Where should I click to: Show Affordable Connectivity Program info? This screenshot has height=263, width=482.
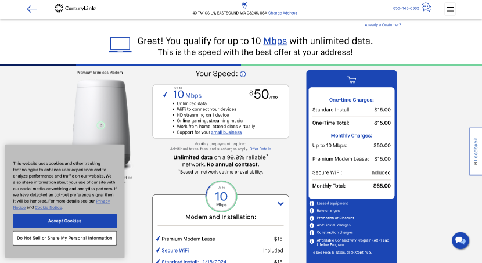pyautogui.click(x=312, y=242)
